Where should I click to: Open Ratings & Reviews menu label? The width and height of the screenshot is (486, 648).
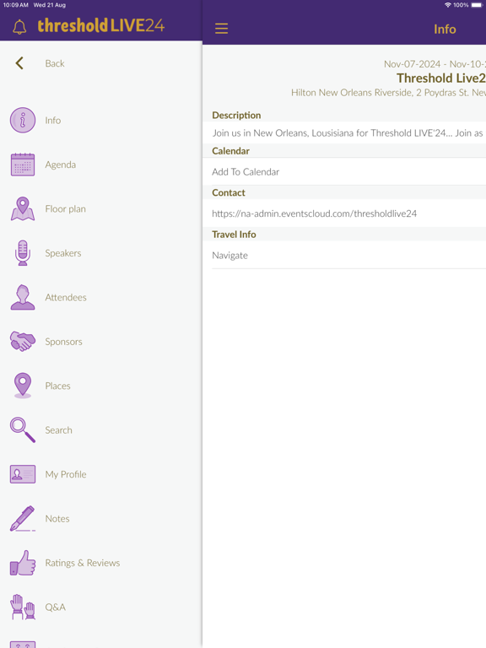(x=83, y=563)
